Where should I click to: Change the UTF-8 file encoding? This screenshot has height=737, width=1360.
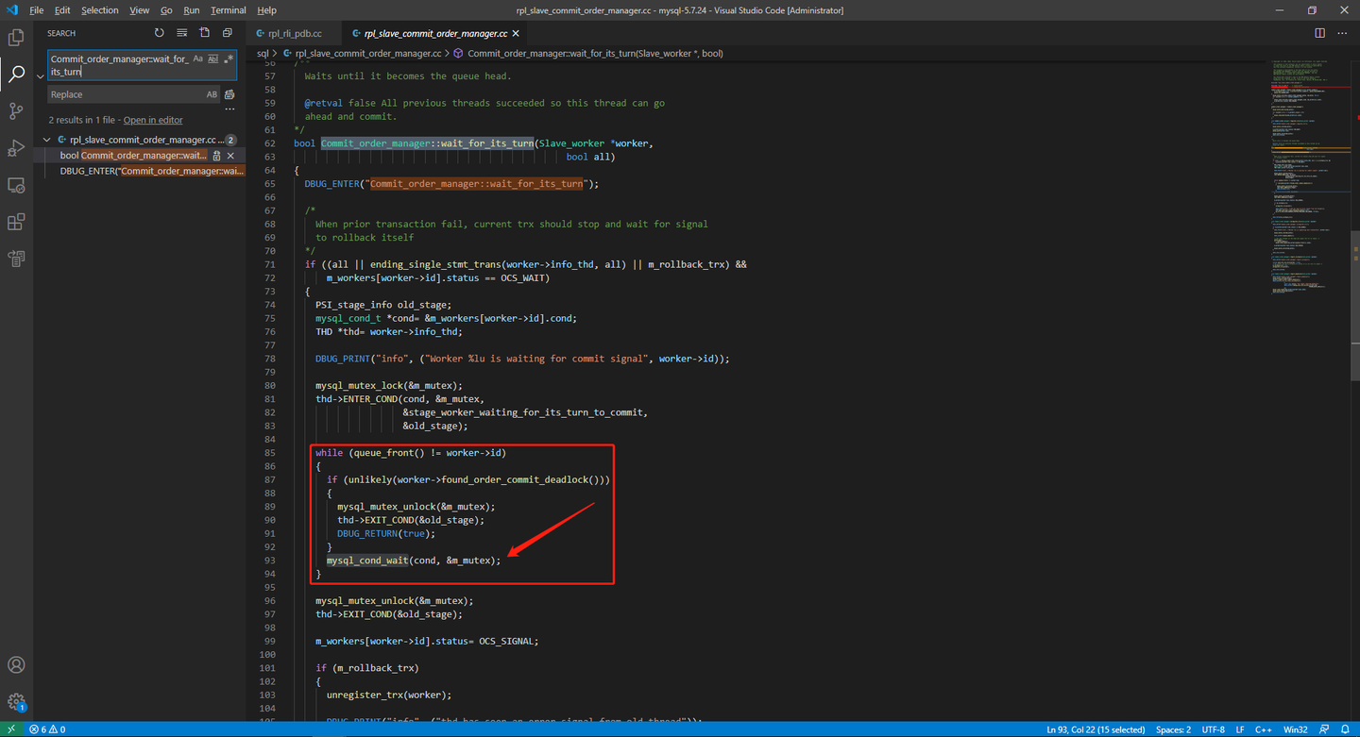coord(1213,729)
